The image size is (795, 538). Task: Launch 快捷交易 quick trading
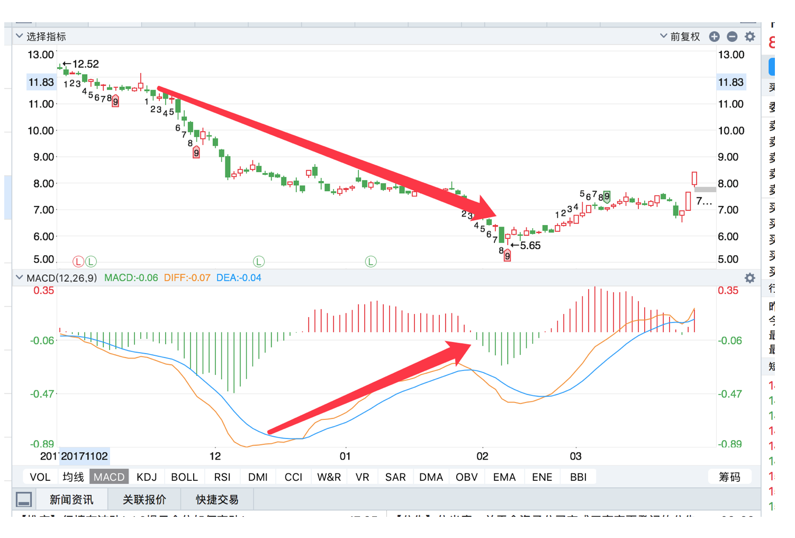coord(218,499)
